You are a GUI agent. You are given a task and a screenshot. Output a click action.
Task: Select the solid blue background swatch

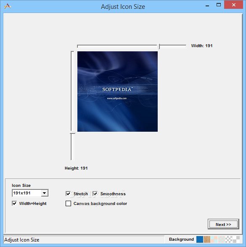click(x=200, y=239)
